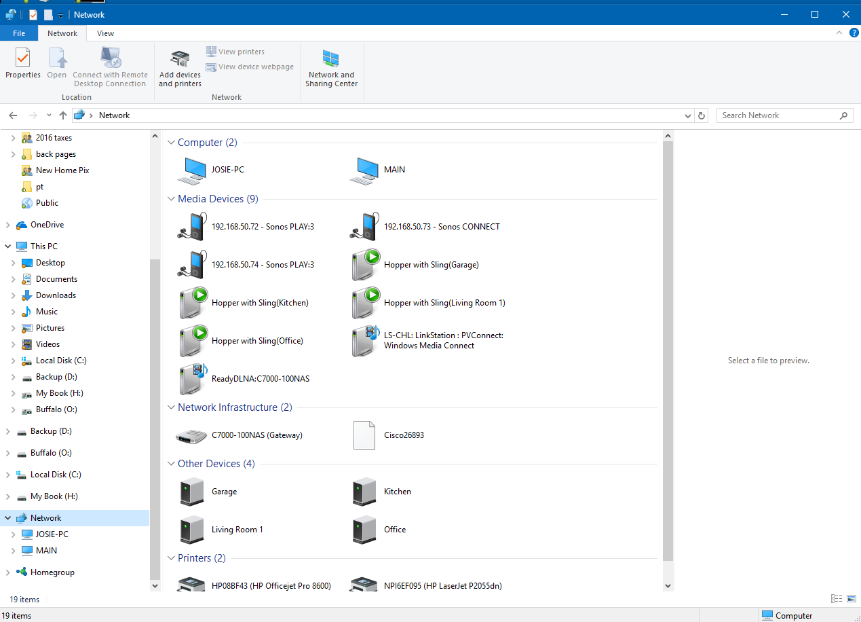
Task: Open Quick Access Toolbar customize dropdown
Action: [60, 15]
